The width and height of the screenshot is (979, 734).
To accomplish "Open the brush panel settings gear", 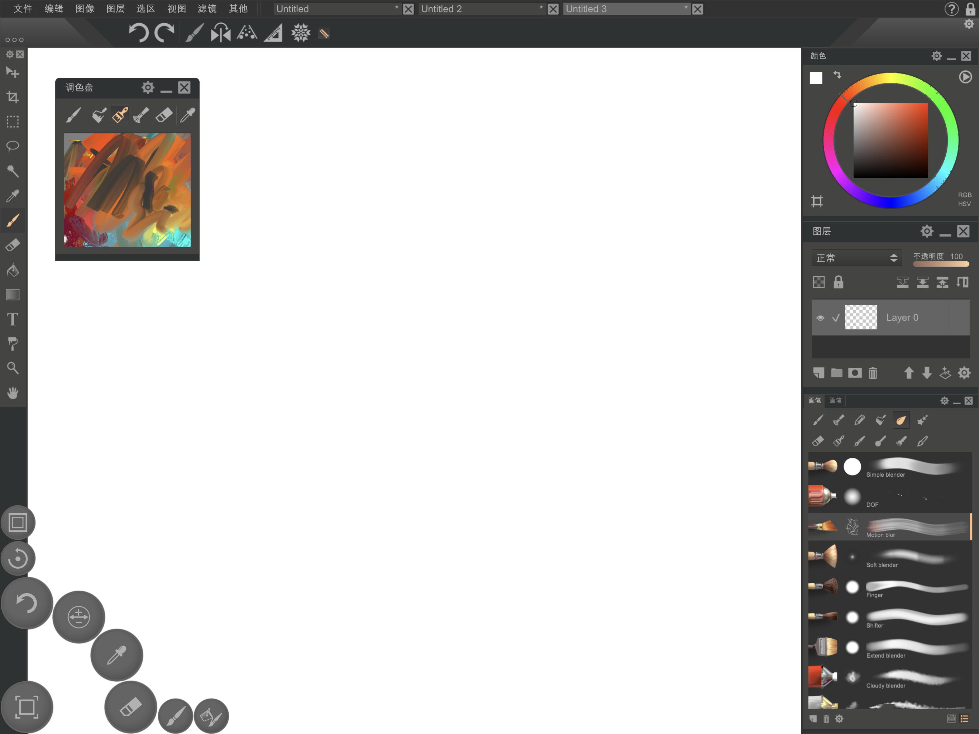I will pos(945,401).
